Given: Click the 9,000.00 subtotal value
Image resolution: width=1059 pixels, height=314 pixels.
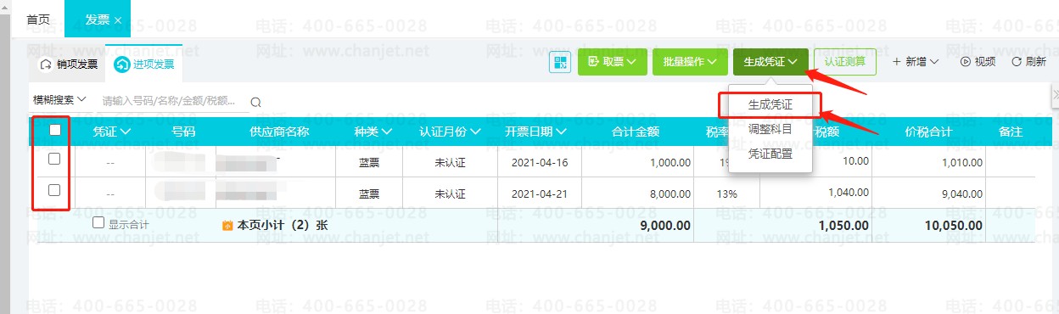Looking at the screenshot, I should [x=664, y=226].
